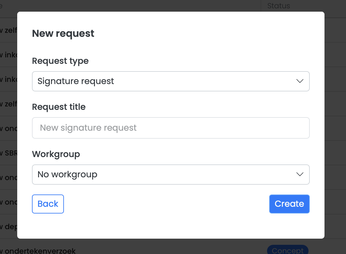Click the "Workgroup" field label

coord(56,154)
